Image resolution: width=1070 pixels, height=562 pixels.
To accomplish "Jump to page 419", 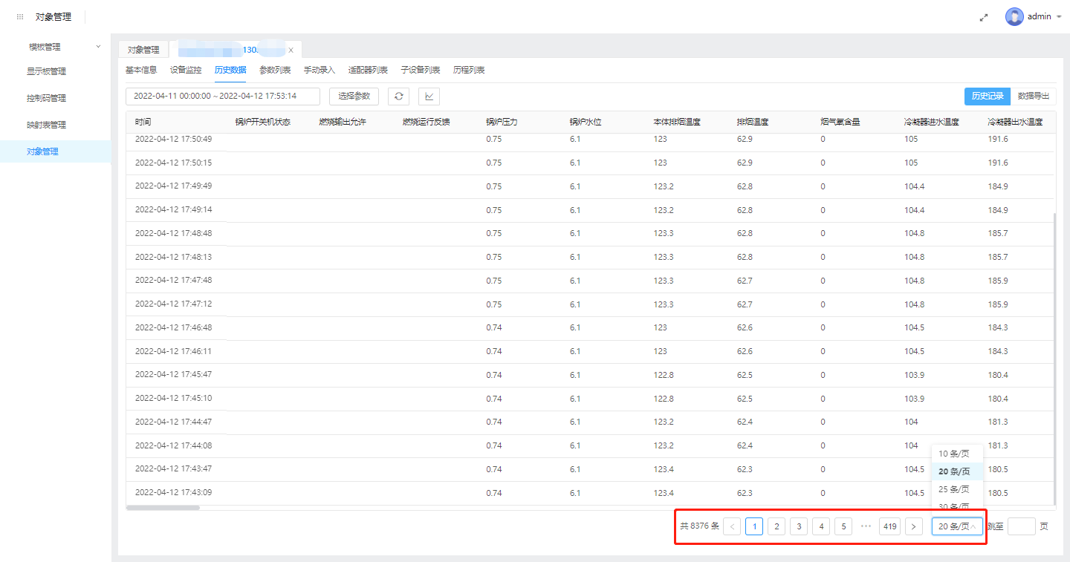I will point(889,526).
